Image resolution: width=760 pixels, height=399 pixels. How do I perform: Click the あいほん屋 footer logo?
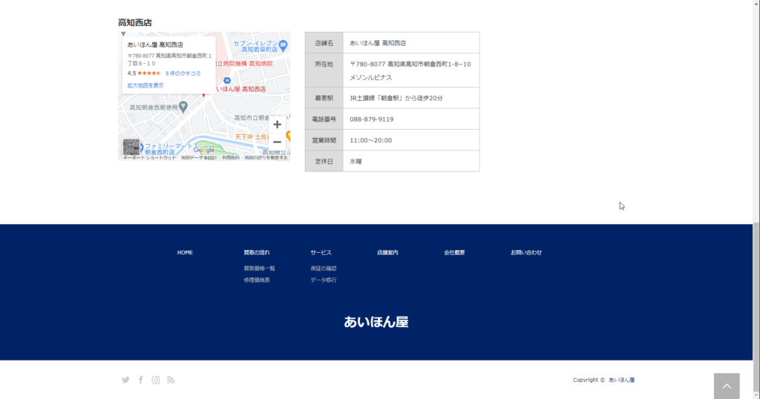[x=376, y=322]
